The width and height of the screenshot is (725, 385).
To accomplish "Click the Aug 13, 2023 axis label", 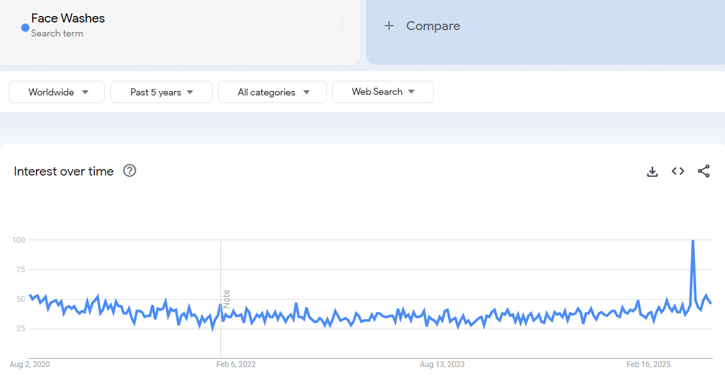I will pyautogui.click(x=442, y=365).
